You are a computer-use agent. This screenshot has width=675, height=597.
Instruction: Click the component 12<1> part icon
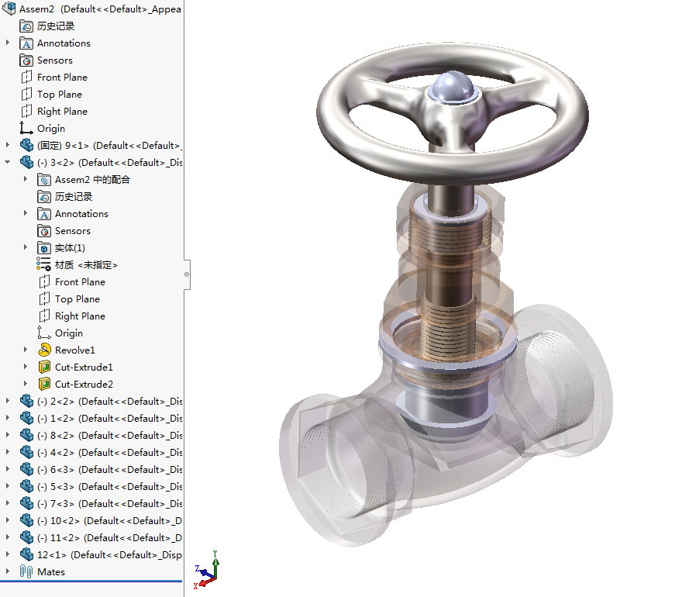(26, 555)
